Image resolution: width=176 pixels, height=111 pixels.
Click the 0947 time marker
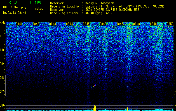(x=120, y=24)
